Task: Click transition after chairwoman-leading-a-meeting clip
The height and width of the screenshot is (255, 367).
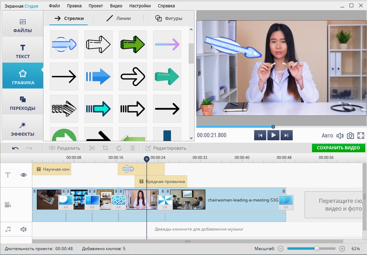Action: pos(286,202)
